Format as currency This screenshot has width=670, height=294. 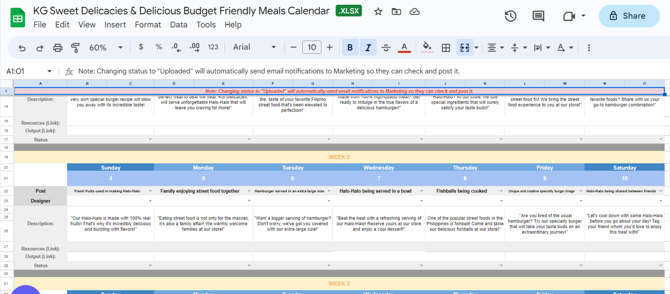pos(141,47)
